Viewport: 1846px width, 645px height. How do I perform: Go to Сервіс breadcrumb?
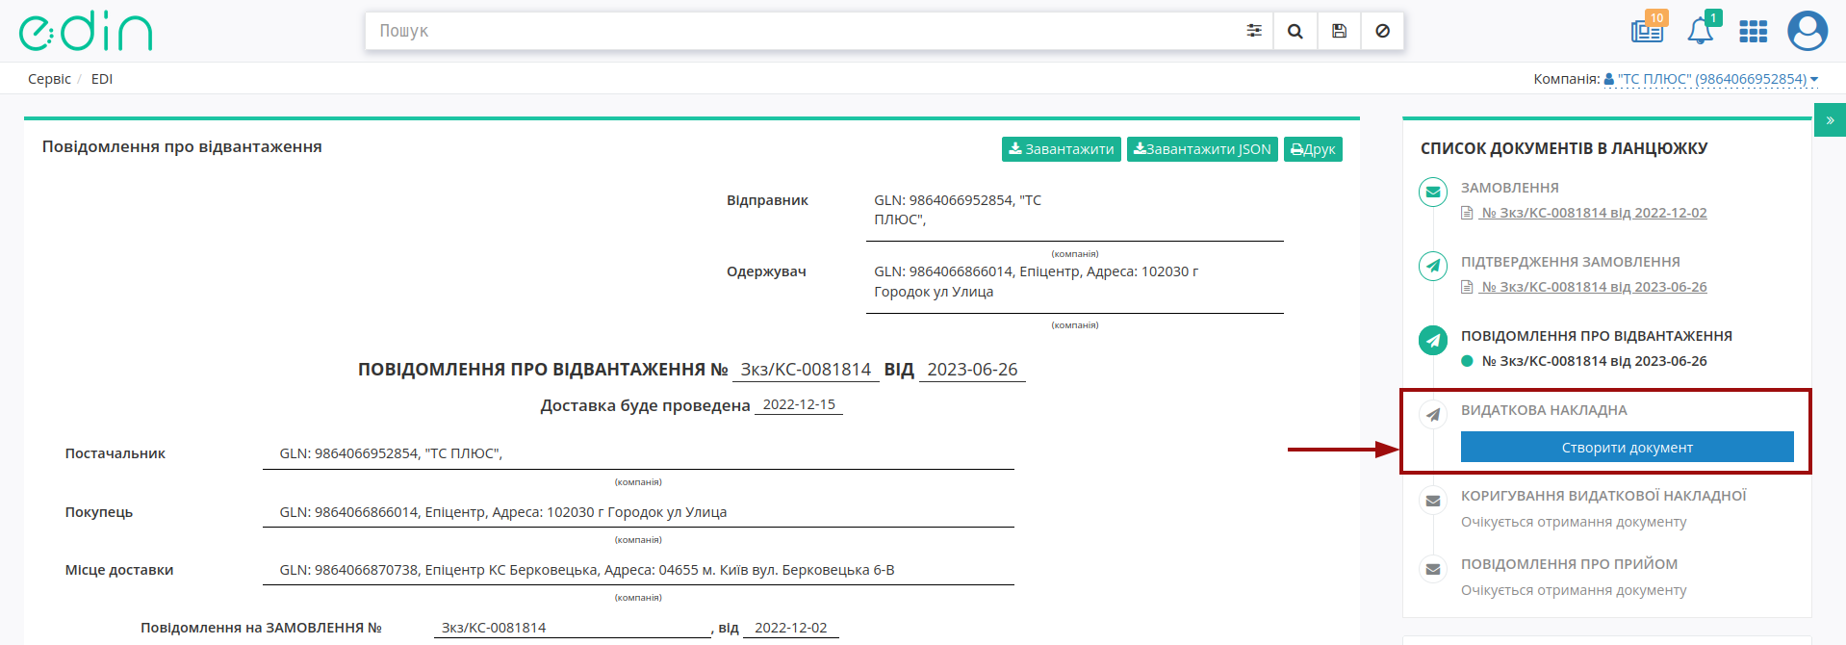(49, 79)
